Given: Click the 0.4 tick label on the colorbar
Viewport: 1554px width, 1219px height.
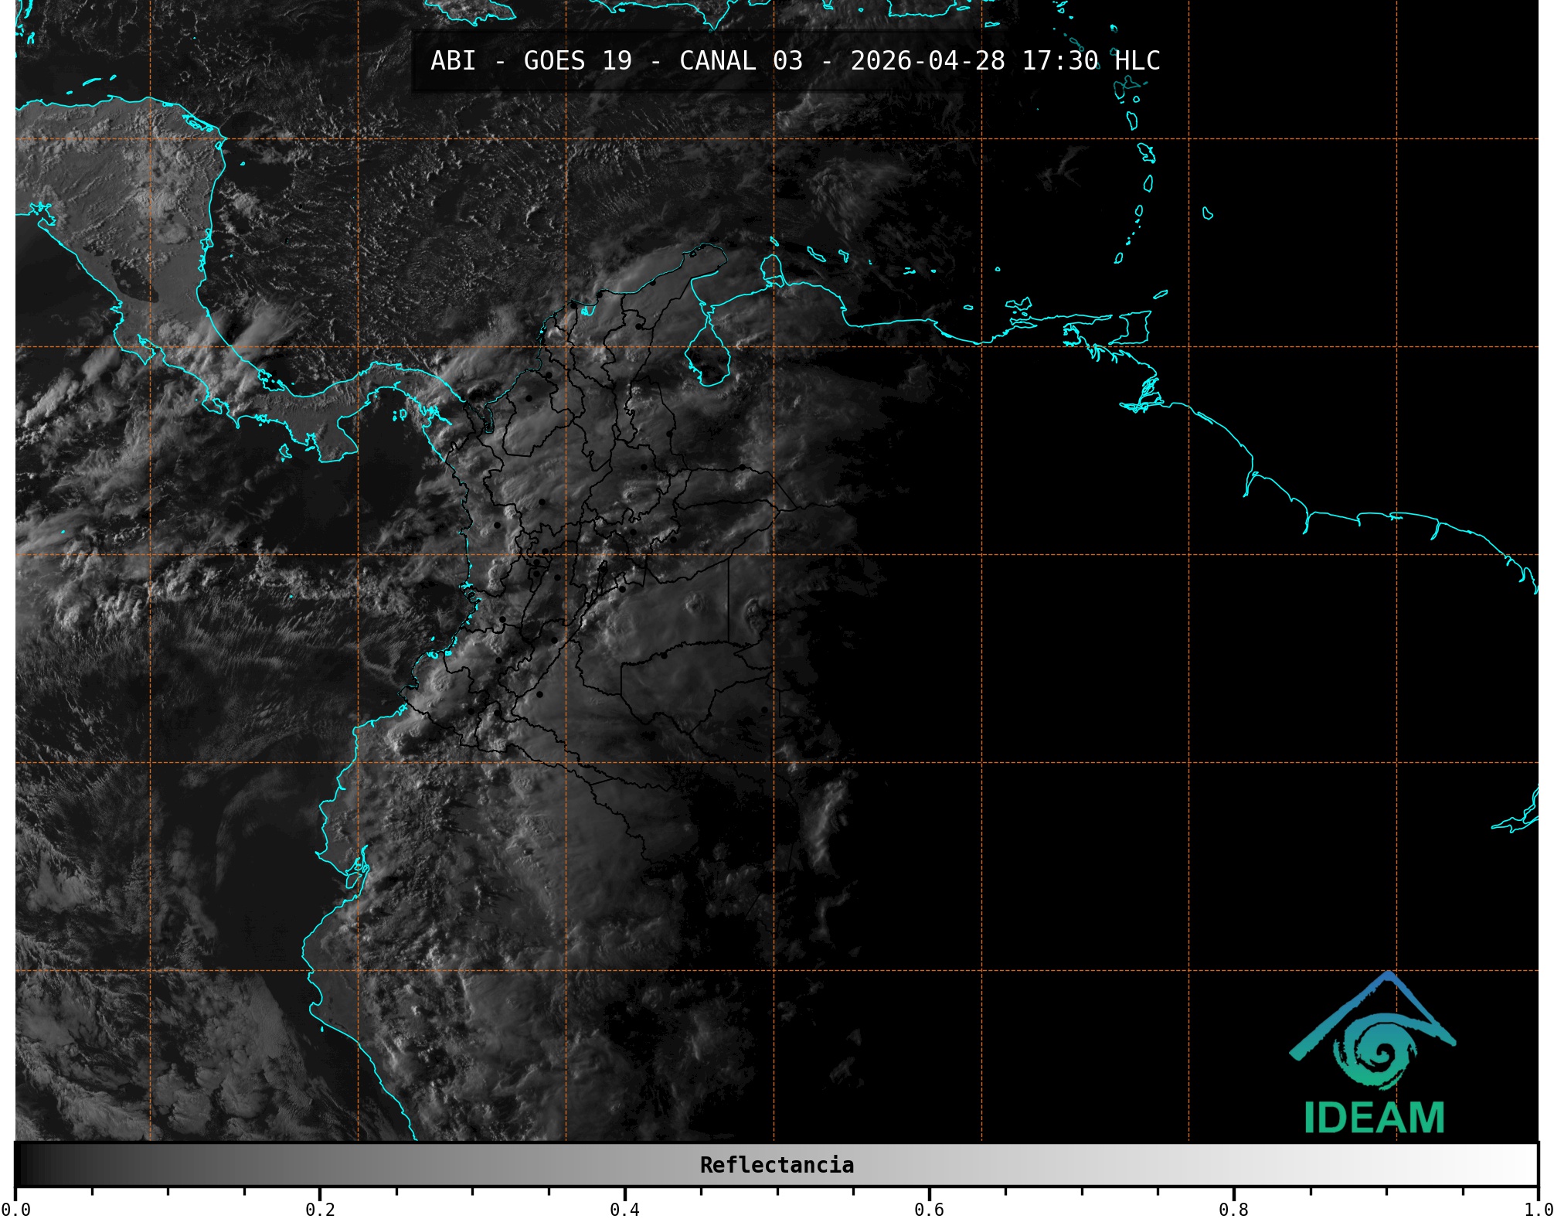Looking at the screenshot, I should [624, 1209].
